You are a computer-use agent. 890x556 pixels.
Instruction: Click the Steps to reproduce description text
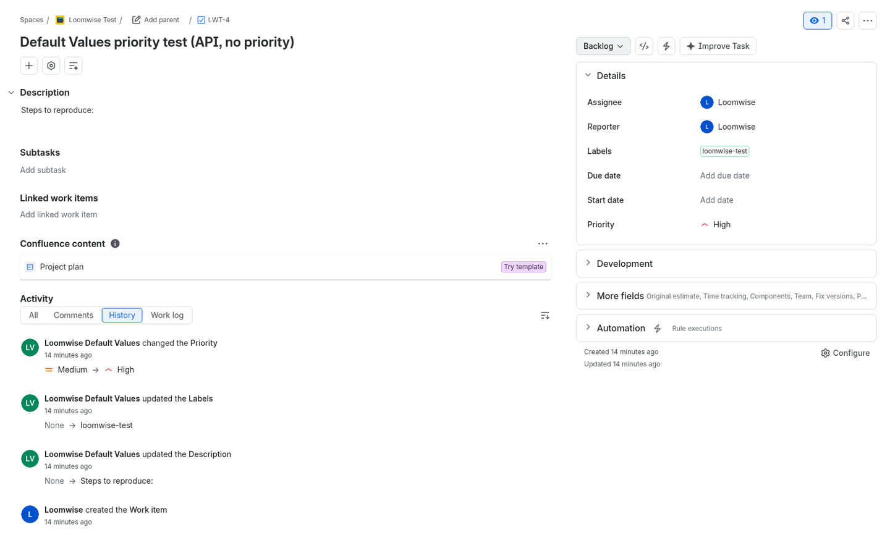[57, 110]
